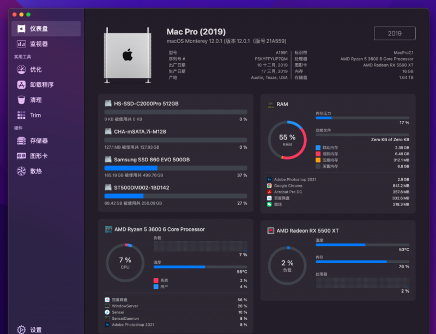The image size is (436, 334).
Task: Open the 存储器 storage icon
Action: (21, 141)
